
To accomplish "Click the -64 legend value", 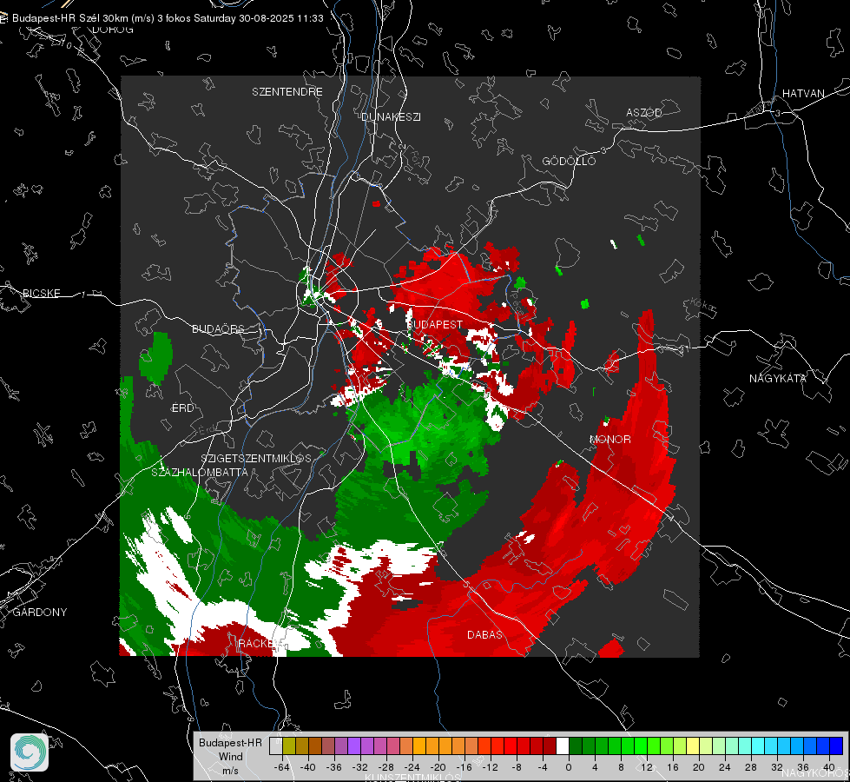I will pyautogui.click(x=282, y=767).
